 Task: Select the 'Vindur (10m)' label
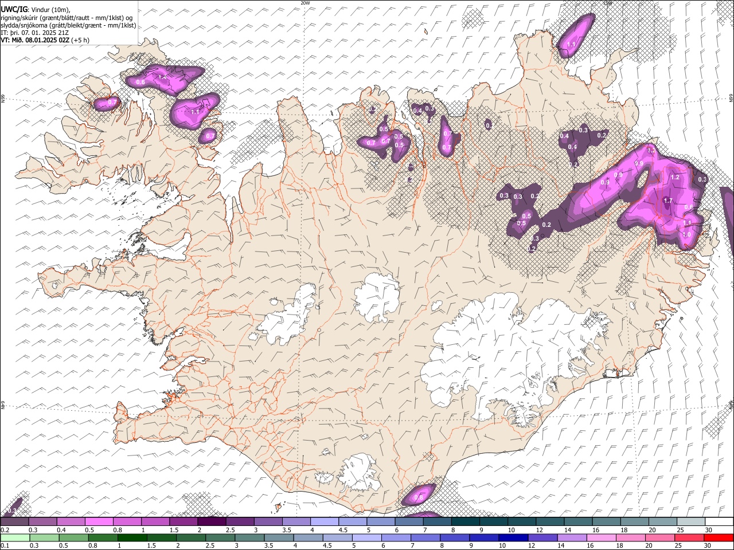point(50,9)
